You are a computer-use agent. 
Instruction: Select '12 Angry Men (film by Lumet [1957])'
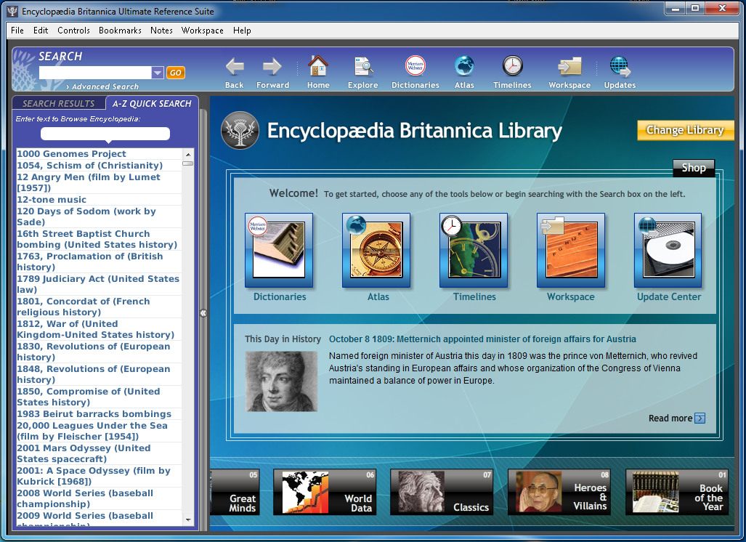99,182
